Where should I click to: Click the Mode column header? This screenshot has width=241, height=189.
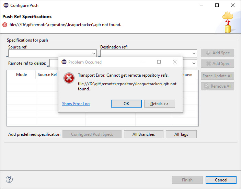(x=21, y=75)
